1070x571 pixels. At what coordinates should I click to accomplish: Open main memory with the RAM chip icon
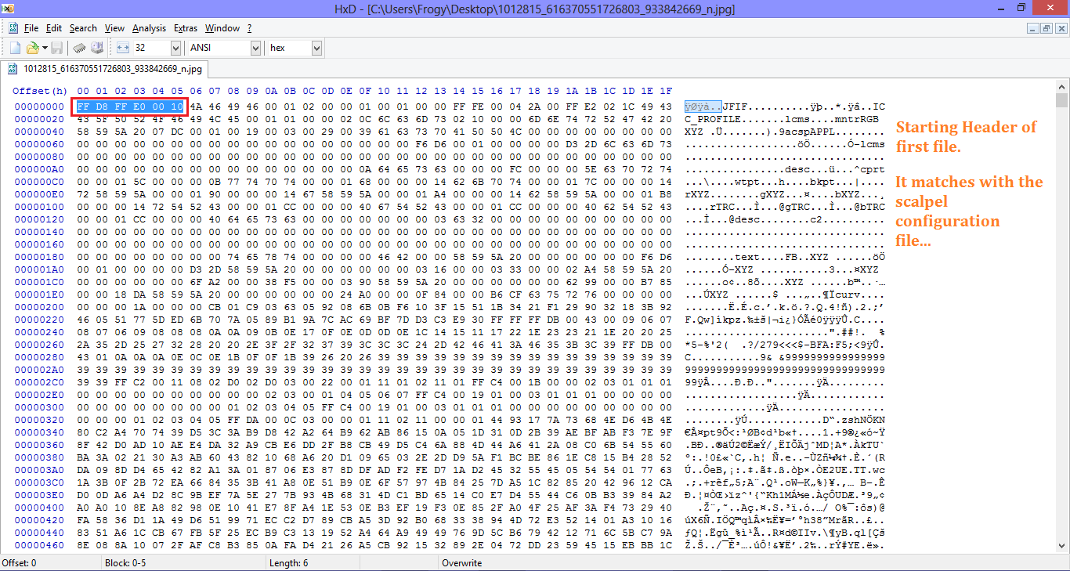coord(78,47)
